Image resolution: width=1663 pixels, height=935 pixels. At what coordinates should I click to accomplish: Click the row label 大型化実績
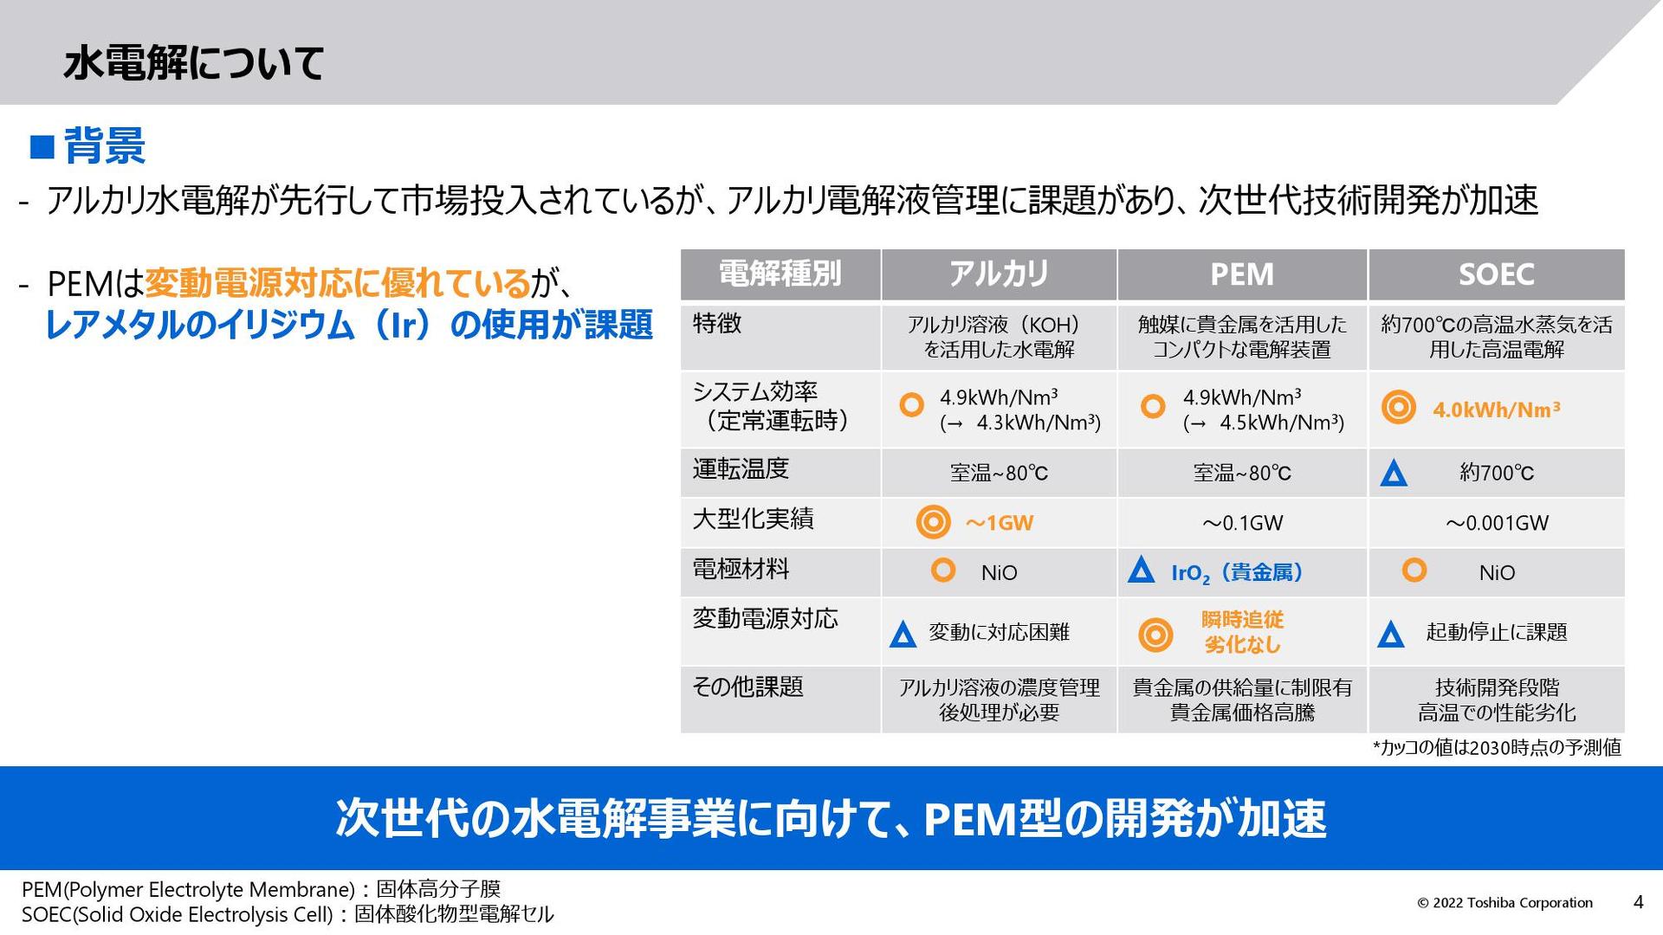tap(753, 519)
